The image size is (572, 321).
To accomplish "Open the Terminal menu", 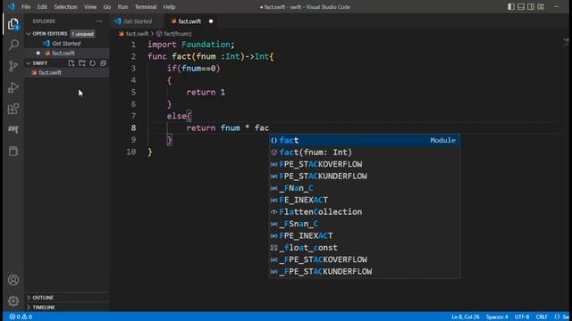I will coord(146,6).
